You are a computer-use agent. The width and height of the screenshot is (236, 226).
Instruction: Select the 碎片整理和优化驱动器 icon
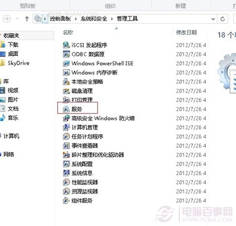[x=66, y=155]
